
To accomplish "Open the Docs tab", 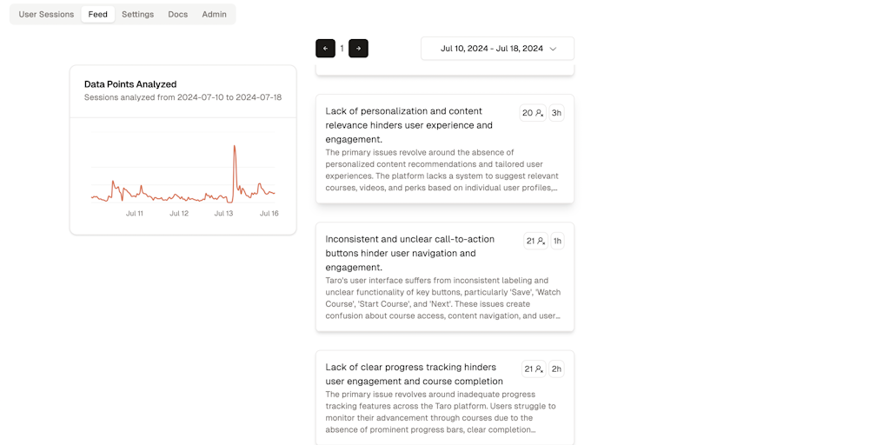I will pyautogui.click(x=177, y=14).
